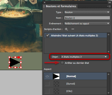Open the Objet dropdown A états multiples 2

(84, 57)
